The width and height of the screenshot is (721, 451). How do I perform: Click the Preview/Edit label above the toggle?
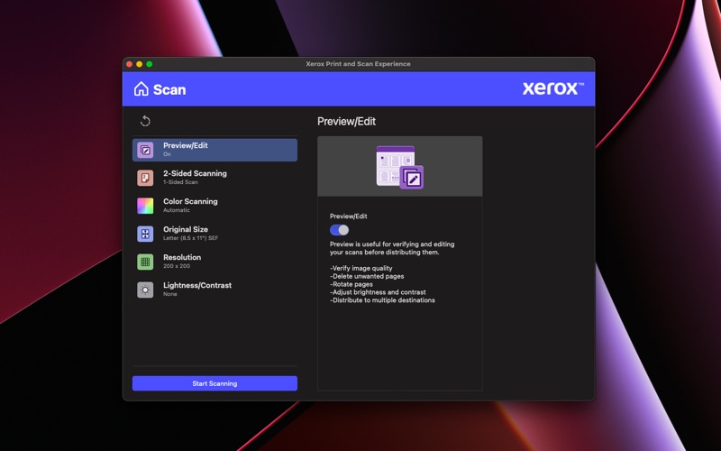[349, 216]
